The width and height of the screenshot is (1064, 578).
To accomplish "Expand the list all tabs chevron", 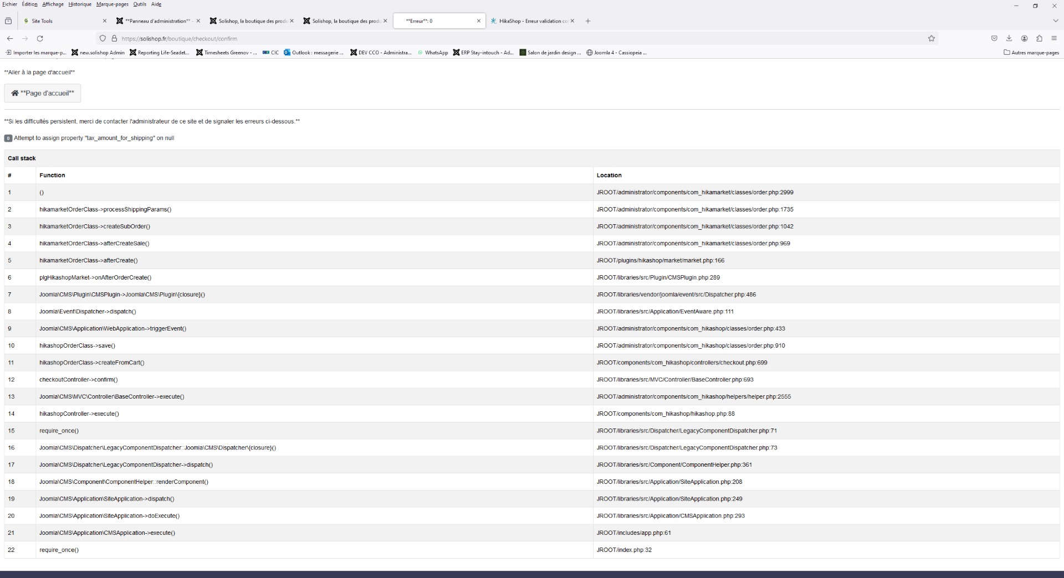I will click(x=1055, y=21).
